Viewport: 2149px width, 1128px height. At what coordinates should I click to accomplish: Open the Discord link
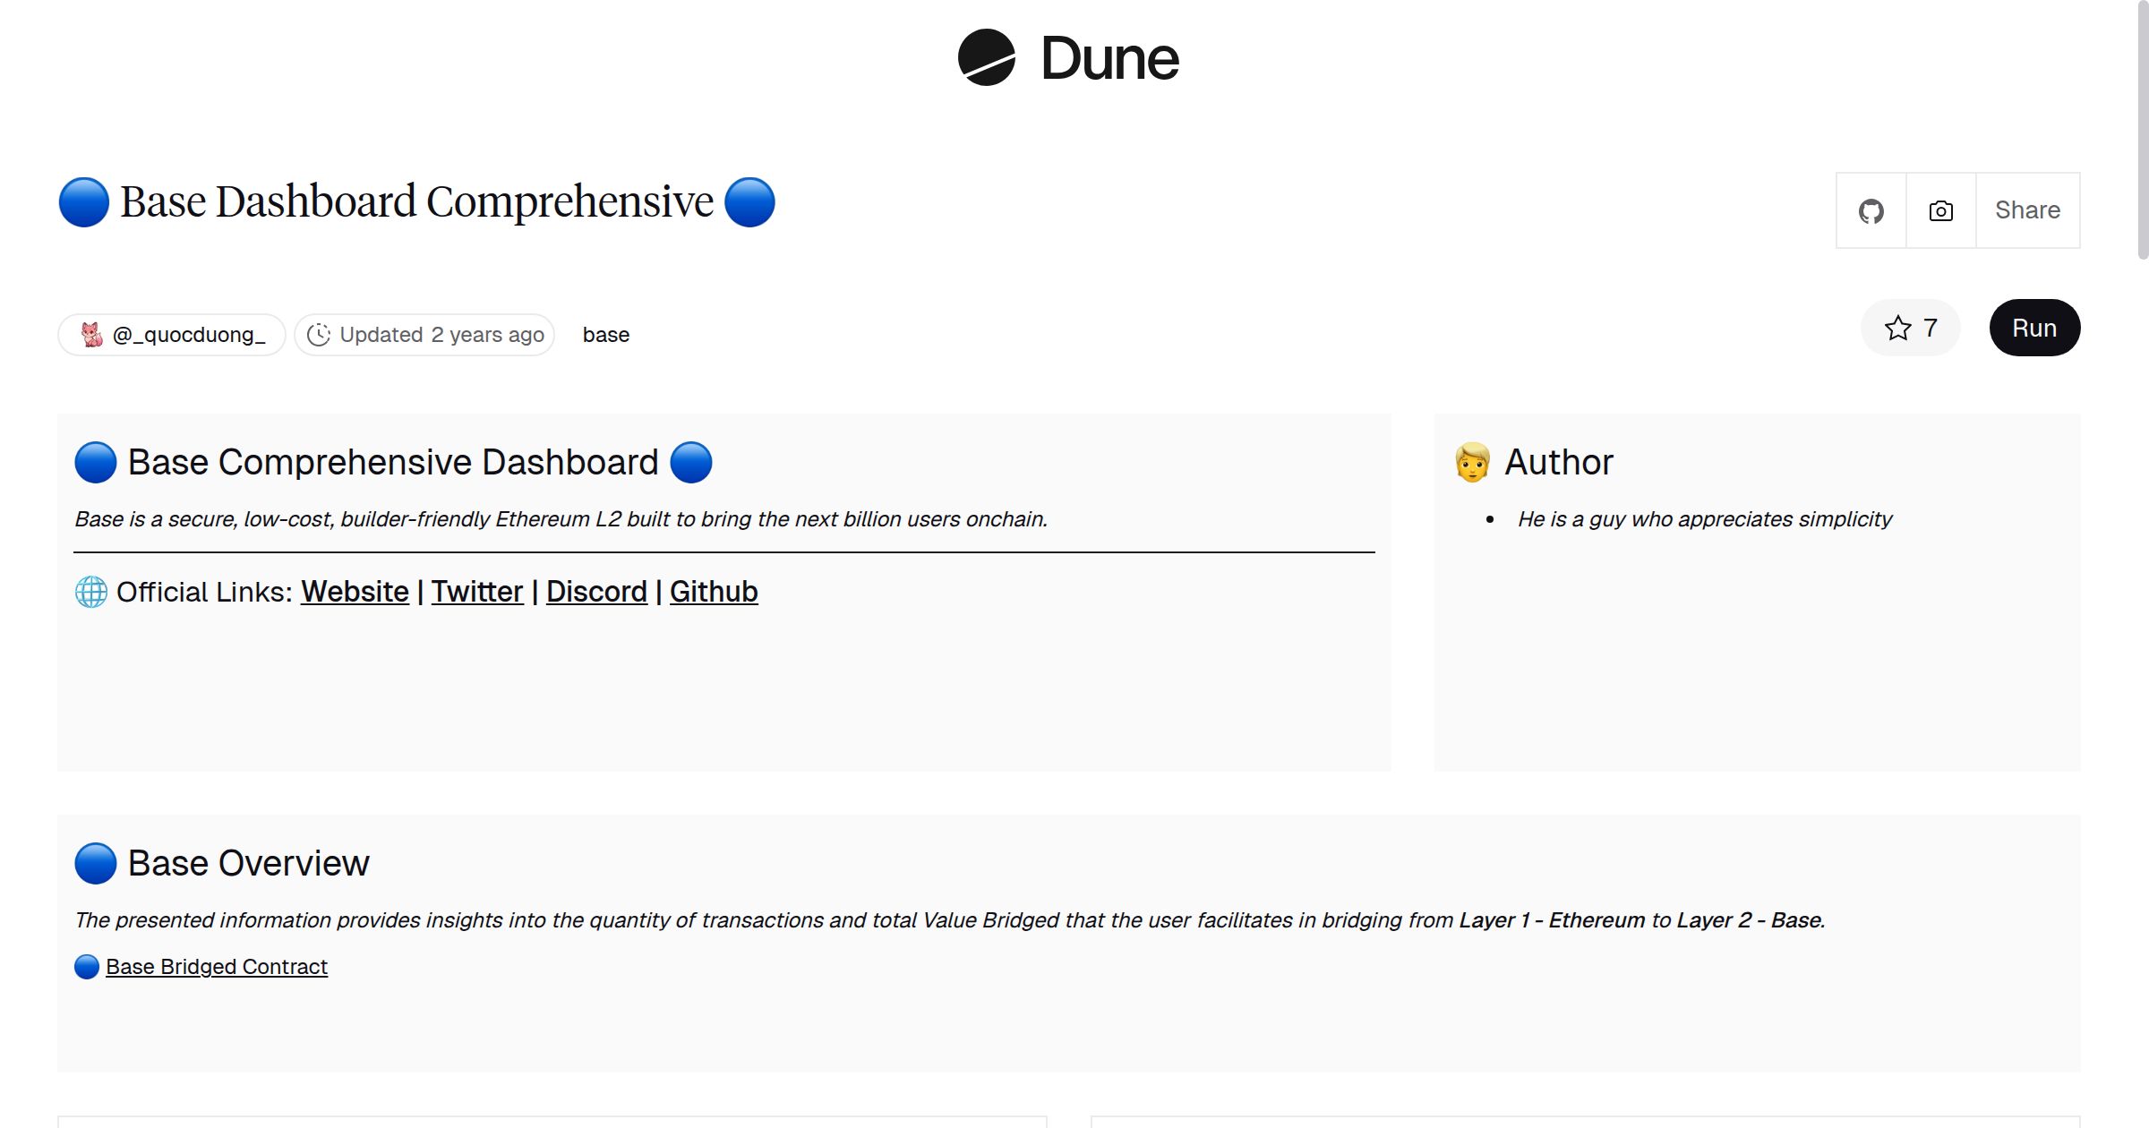tap(596, 591)
